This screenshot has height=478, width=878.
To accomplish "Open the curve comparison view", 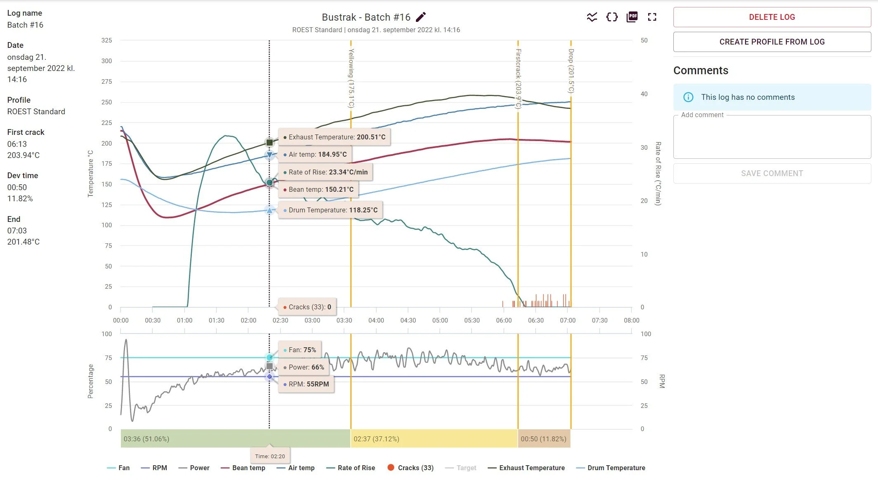I will (592, 17).
